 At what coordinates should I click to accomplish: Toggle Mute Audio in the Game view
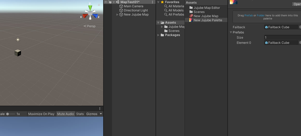[66, 114]
